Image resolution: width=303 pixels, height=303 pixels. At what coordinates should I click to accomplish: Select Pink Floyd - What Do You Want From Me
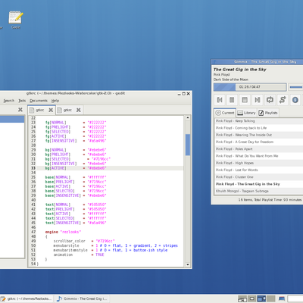(259, 156)
